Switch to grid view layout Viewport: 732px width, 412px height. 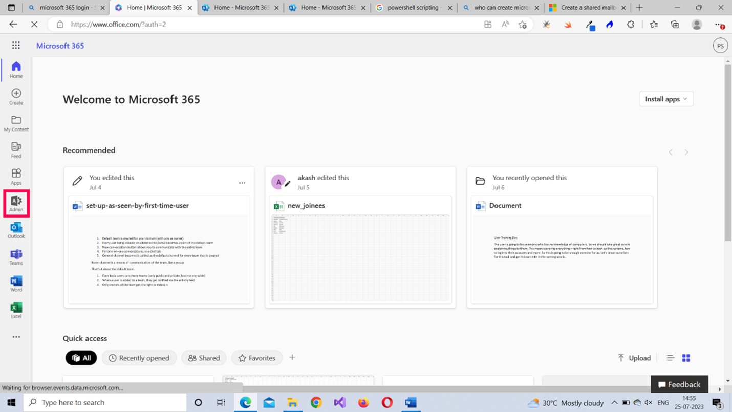click(686, 358)
